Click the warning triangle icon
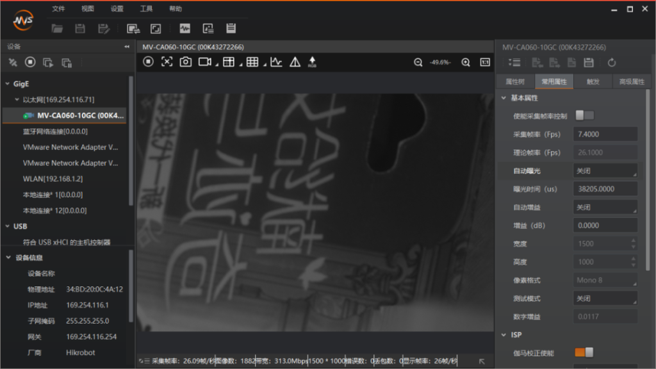Viewport: 656px width, 369px height. (295, 62)
